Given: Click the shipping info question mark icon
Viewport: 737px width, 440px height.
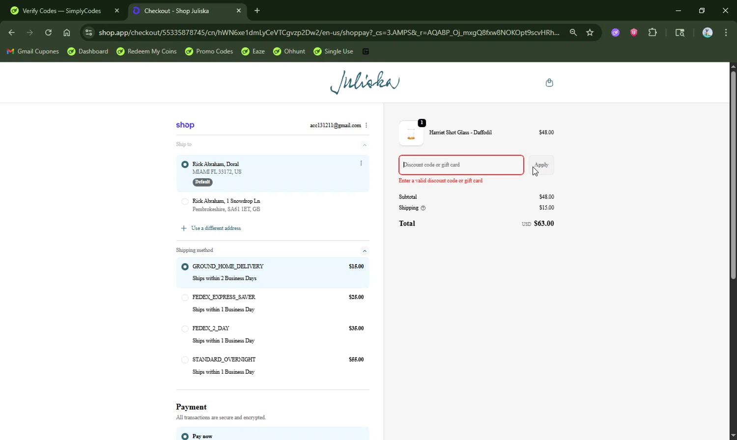Looking at the screenshot, I should 423,208.
